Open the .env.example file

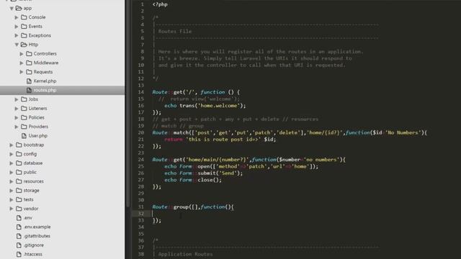pos(37,227)
